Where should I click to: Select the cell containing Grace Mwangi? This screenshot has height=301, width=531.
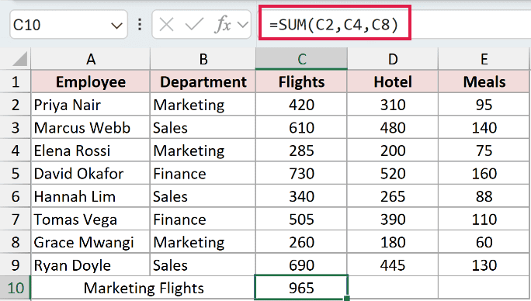90,242
